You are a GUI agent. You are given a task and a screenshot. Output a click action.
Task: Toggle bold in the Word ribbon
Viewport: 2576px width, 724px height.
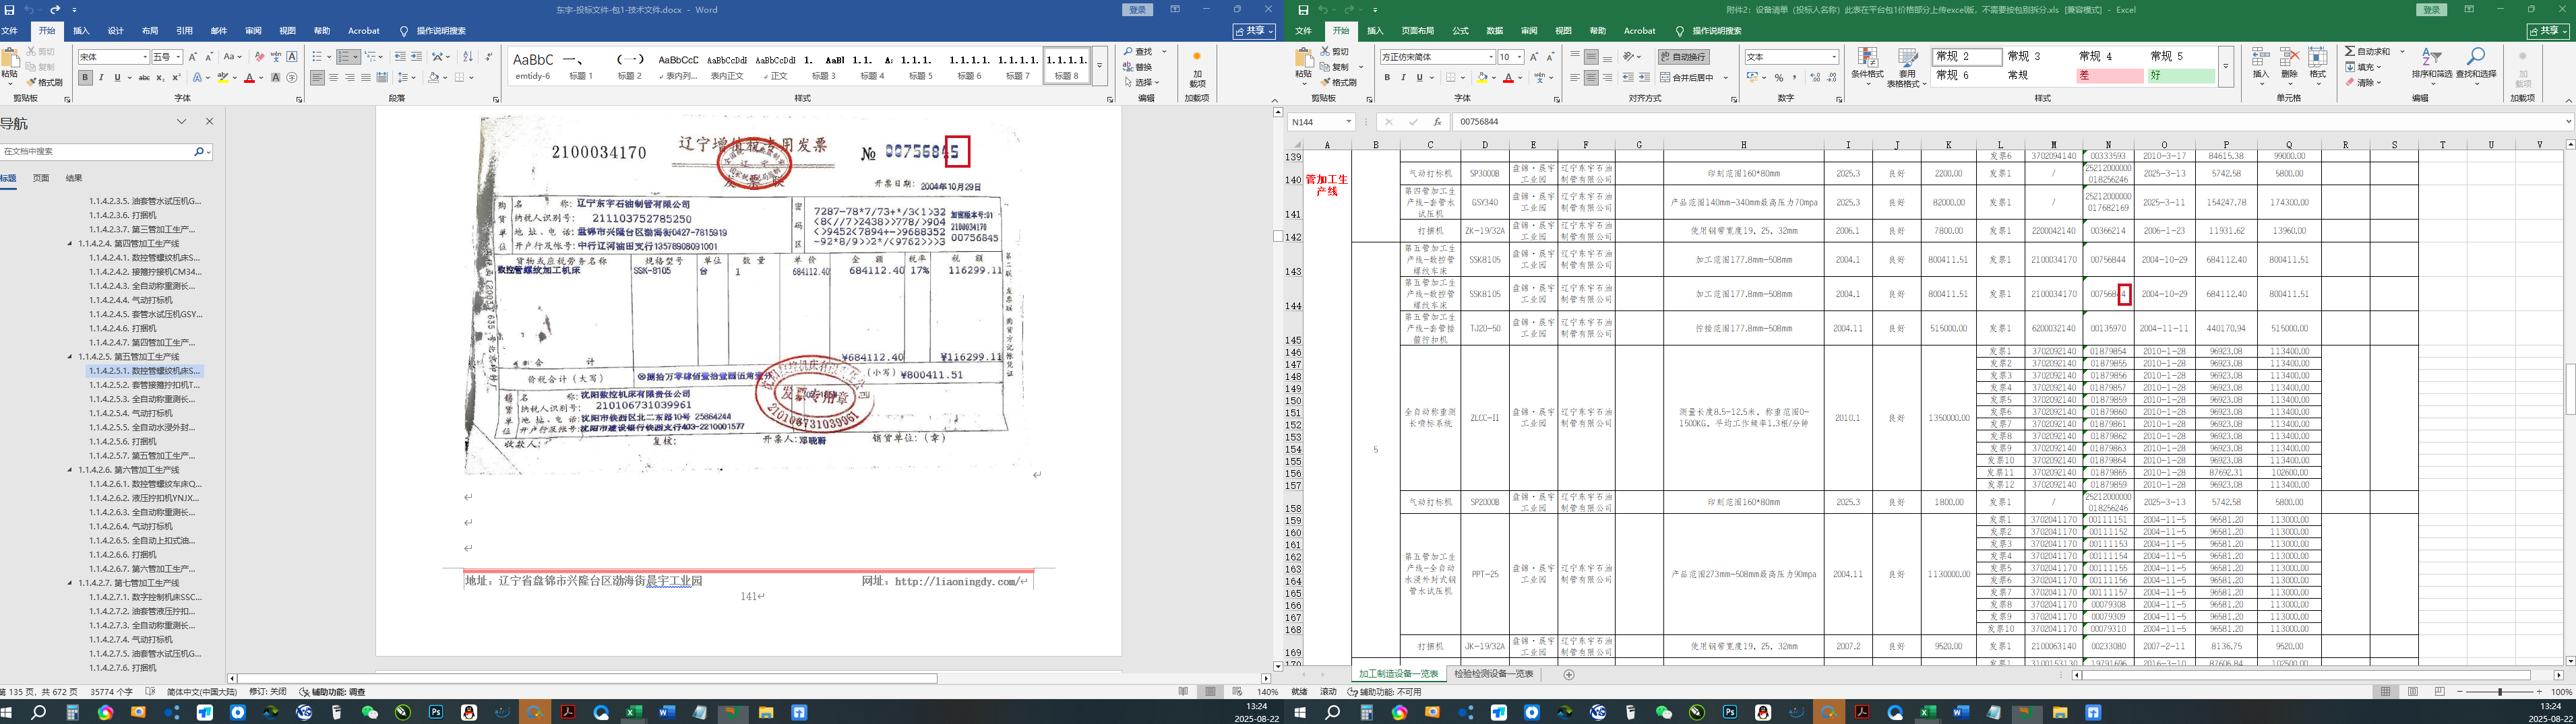coord(85,78)
